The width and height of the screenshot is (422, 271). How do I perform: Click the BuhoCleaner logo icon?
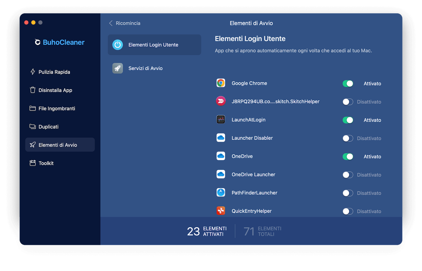click(38, 42)
